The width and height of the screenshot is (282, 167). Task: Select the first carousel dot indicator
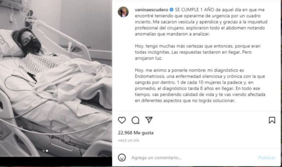pos(44,151)
